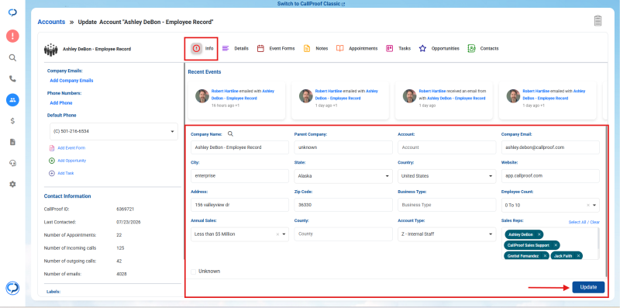Open the chat bubble icon at bottom left
The height and width of the screenshot is (308, 620).
(x=12, y=288)
